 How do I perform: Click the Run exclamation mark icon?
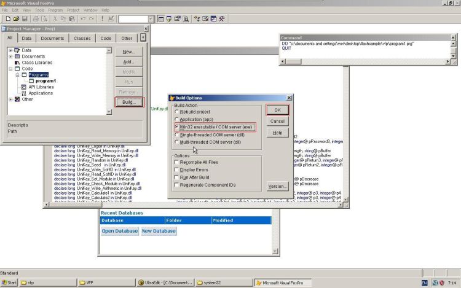(102, 19)
